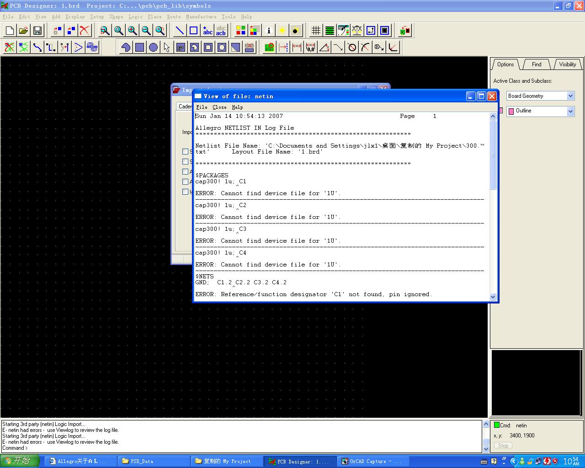Switch to the Find tab
The image size is (585, 468).
click(x=537, y=64)
